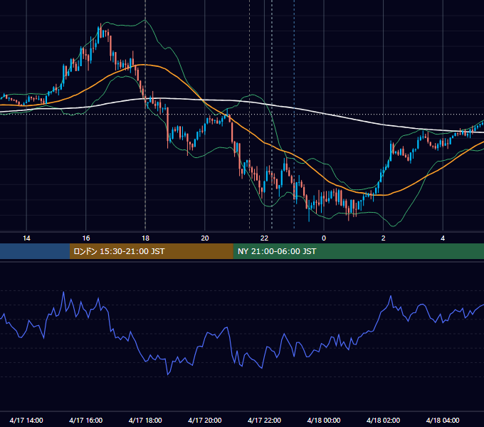Screen dimensions: 484x427
Task: Click the 4/17 20:00 date label
Action: coord(205,420)
